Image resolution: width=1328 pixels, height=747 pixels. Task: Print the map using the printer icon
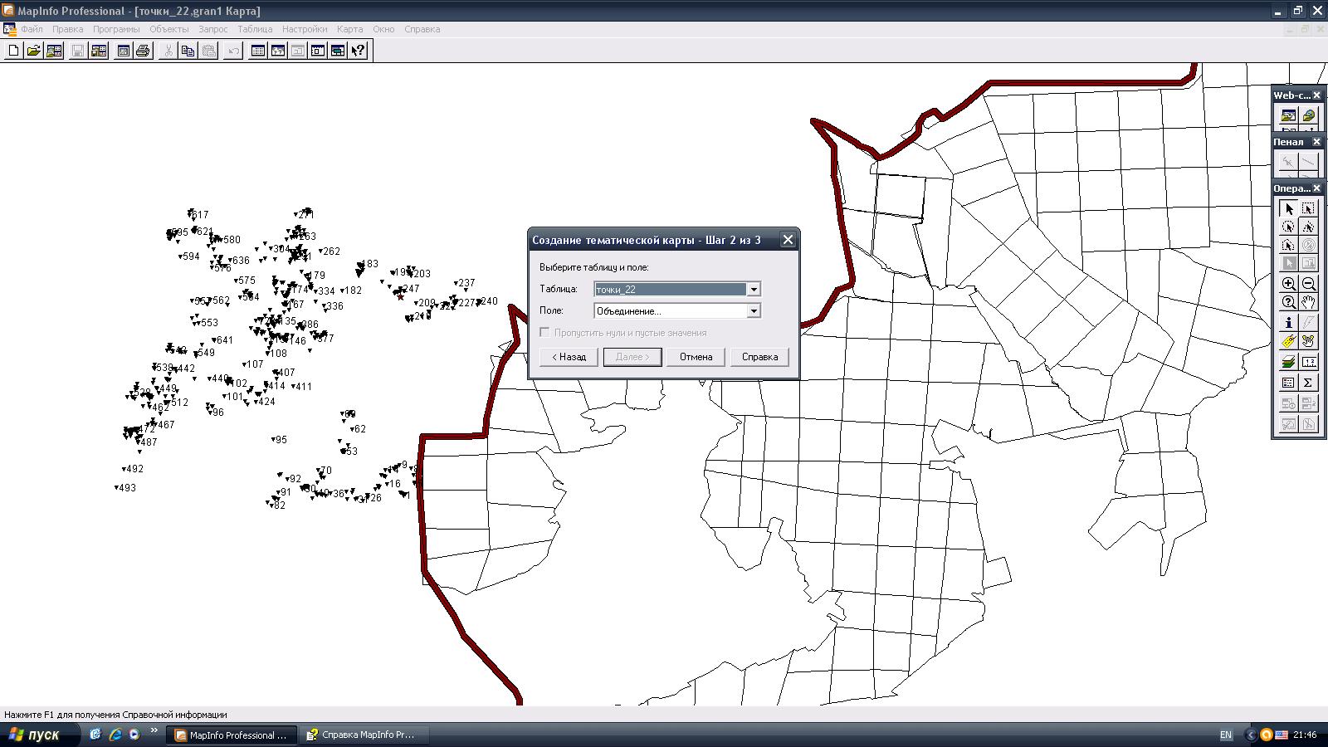(143, 51)
